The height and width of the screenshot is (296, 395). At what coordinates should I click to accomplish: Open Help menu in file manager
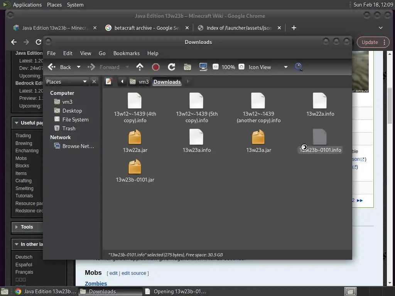coord(153,53)
